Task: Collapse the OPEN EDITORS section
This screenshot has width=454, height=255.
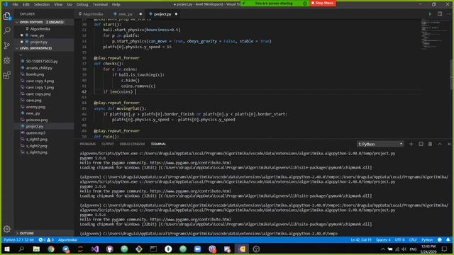Action: click(x=17, y=22)
